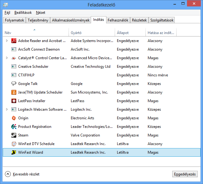Select the CTXFIHLP name text
The image size is (203, 184).
pos(26,75)
